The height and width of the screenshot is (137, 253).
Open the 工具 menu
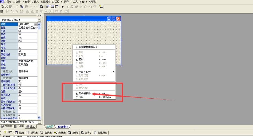click(x=74, y=2)
